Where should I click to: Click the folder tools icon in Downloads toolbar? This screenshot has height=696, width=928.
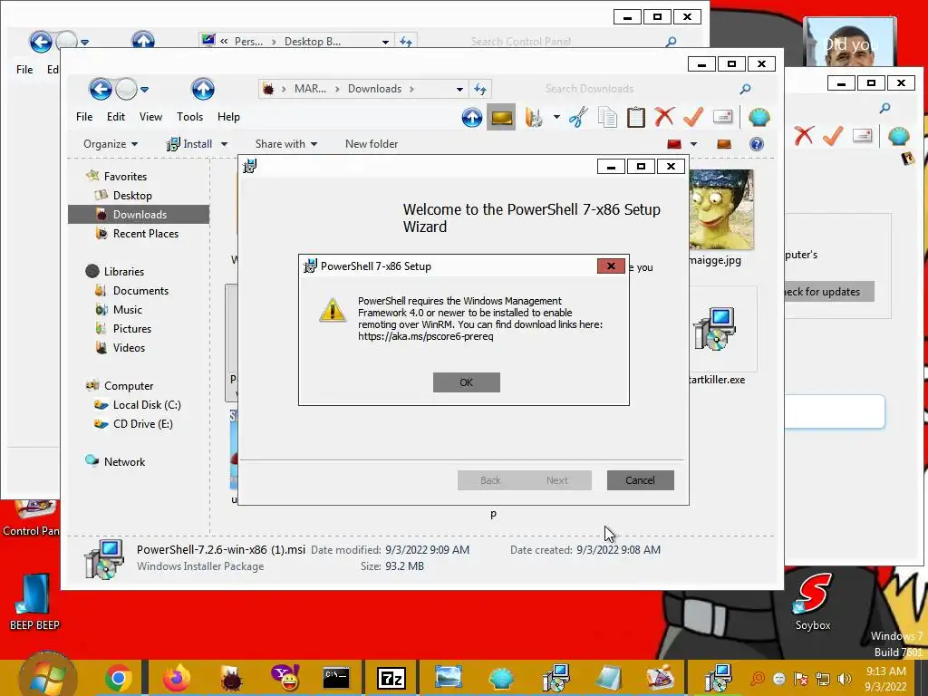[534, 117]
